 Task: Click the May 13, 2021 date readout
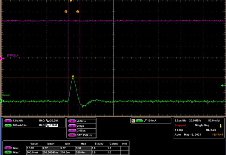tap(192, 135)
